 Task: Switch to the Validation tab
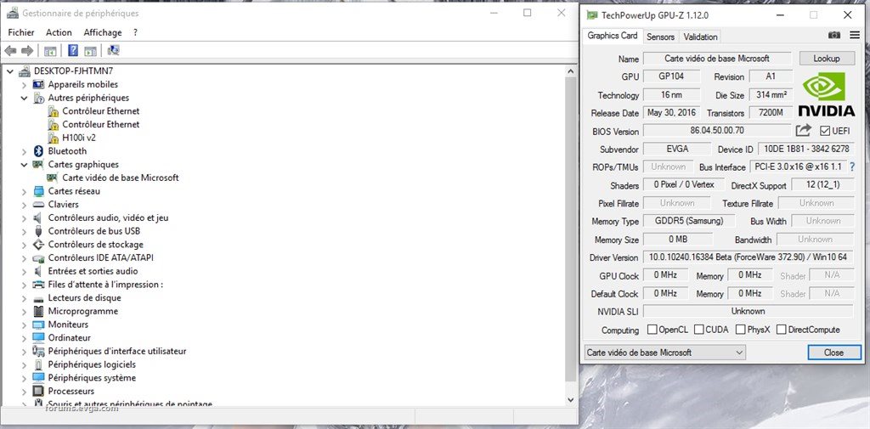tap(700, 37)
